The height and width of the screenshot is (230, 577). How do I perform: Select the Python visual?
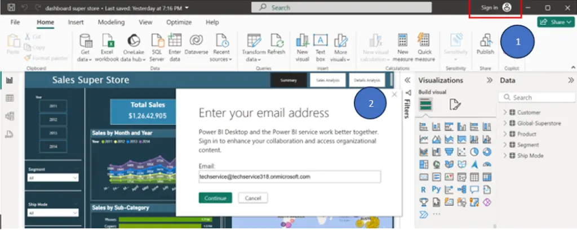click(x=436, y=190)
